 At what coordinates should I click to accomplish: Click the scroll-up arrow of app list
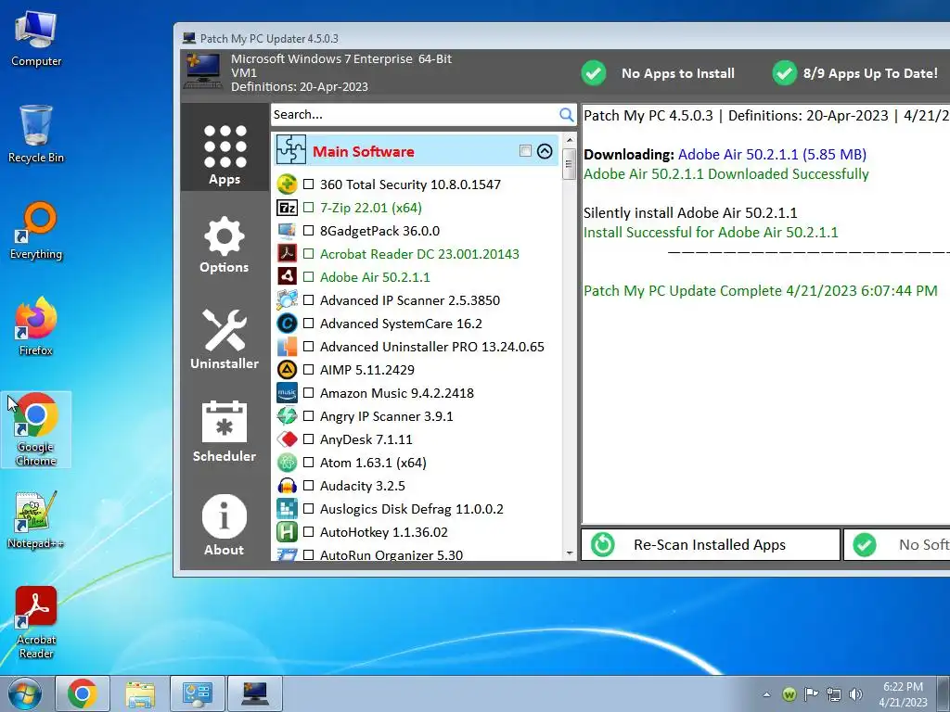click(569, 140)
